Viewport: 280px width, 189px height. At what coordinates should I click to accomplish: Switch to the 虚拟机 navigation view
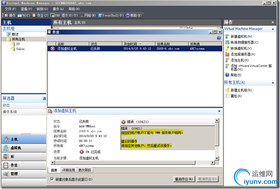24,148
